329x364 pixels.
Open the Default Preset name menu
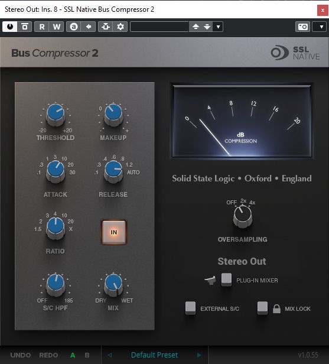[x=154, y=355]
